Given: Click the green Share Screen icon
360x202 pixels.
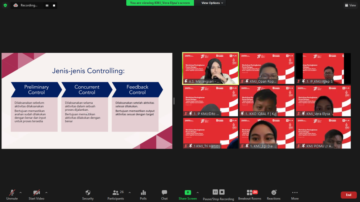Looking at the screenshot, I should click(x=188, y=193).
